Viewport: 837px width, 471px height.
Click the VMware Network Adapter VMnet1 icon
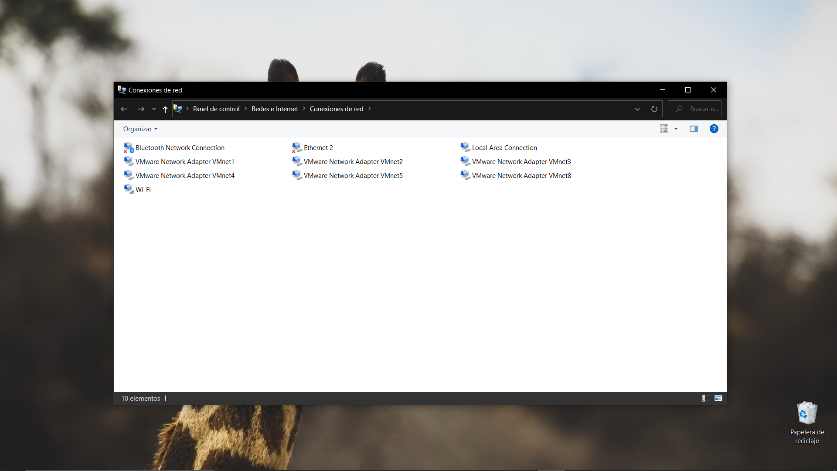coord(129,162)
